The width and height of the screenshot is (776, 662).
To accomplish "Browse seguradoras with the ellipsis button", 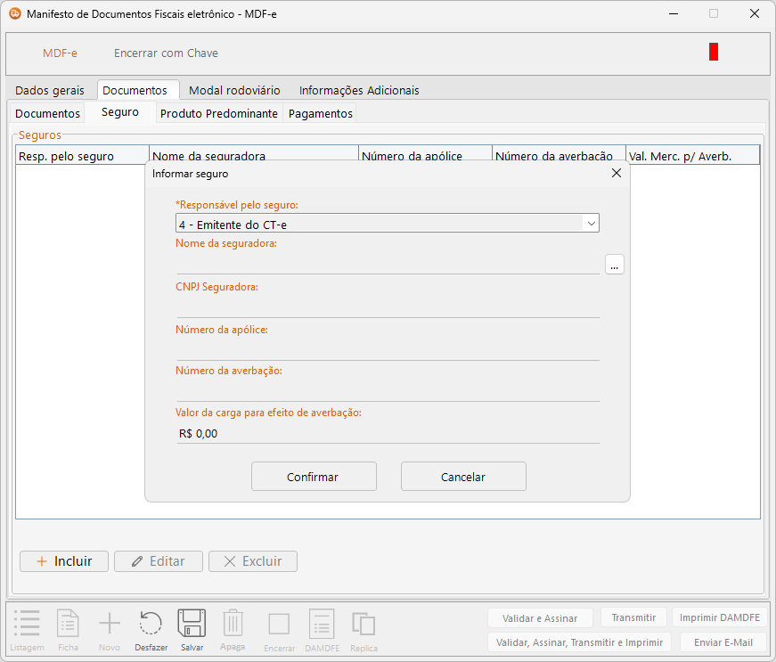I will click(x=614, y=265).
